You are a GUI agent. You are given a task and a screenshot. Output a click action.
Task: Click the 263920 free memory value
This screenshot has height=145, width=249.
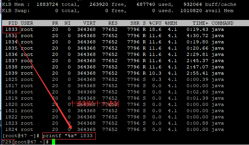99,4
